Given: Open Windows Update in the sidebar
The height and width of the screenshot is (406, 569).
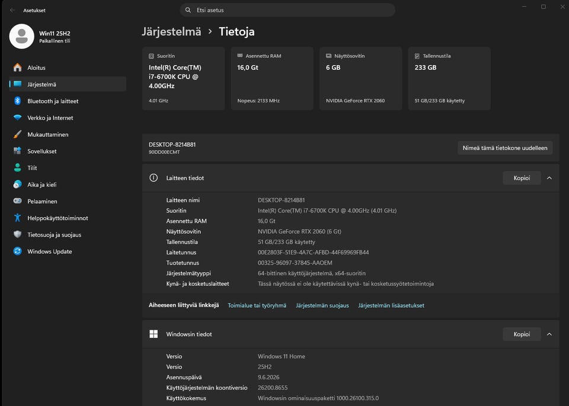Looking at the screenshot, I should coord(68,251).
